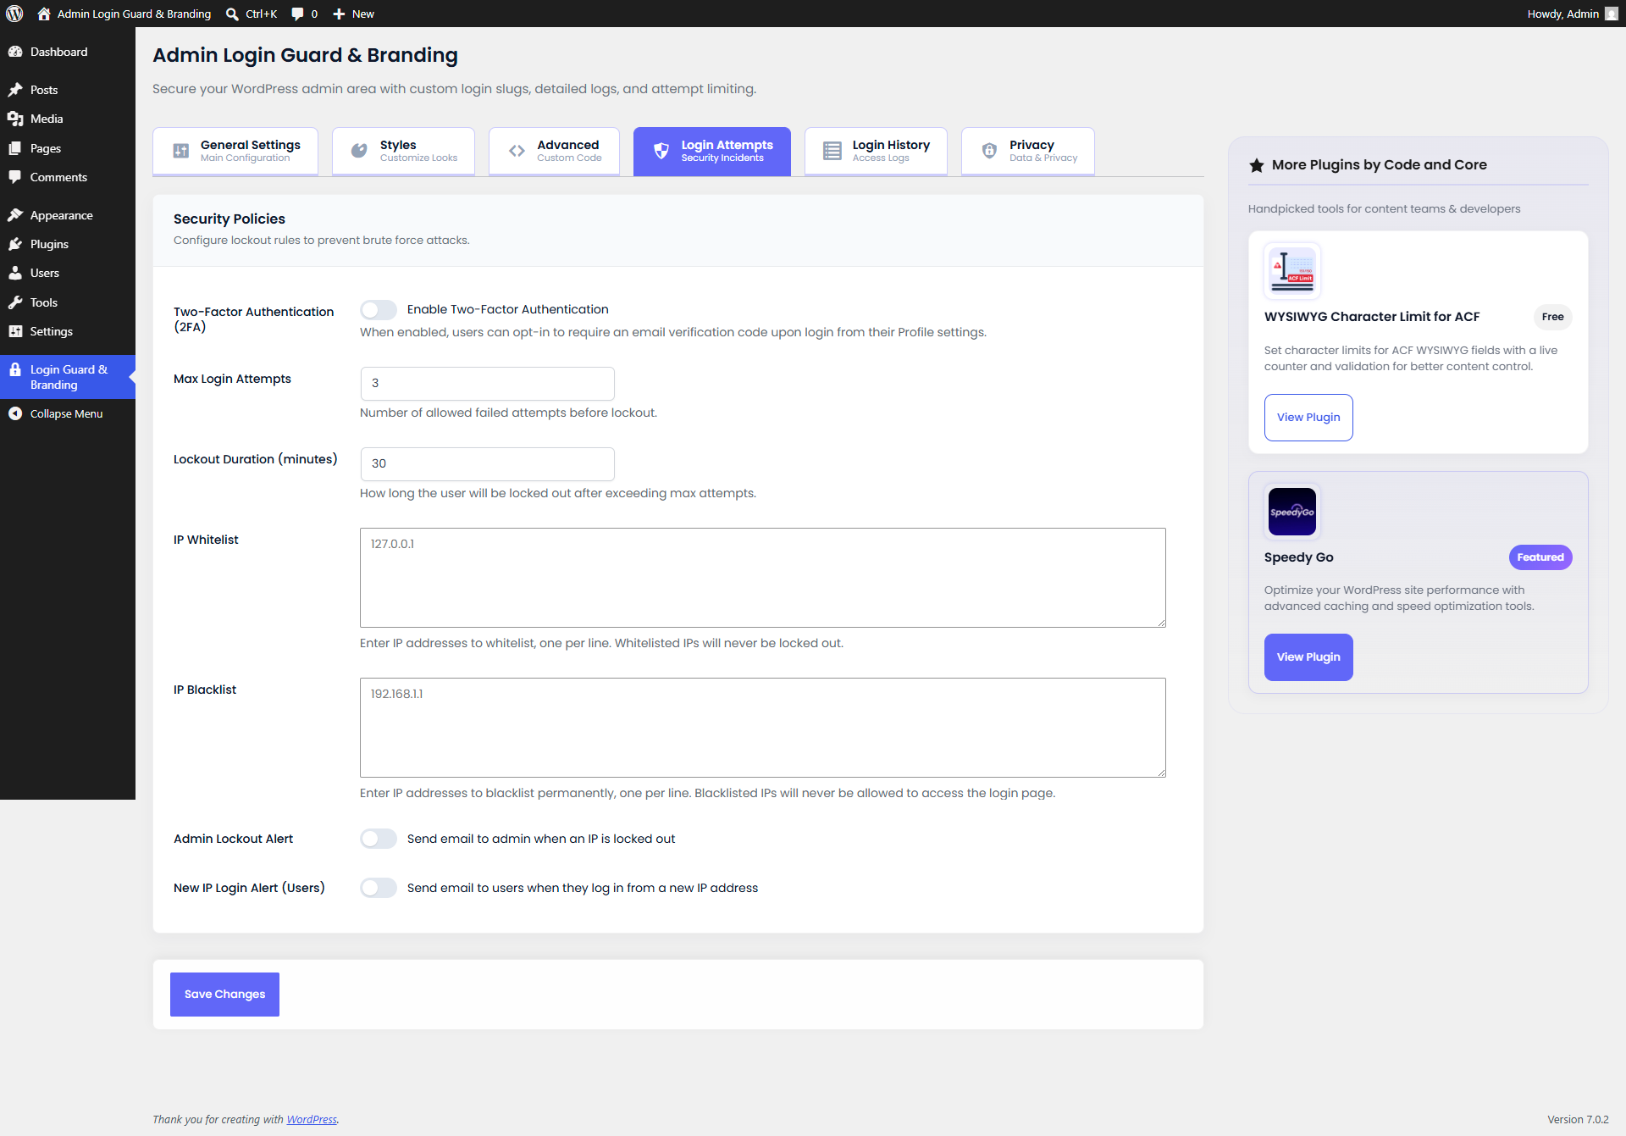The image size is (1626, 1136).
Task: Open the Settings sidebar menu
Action: click(68, 331)
